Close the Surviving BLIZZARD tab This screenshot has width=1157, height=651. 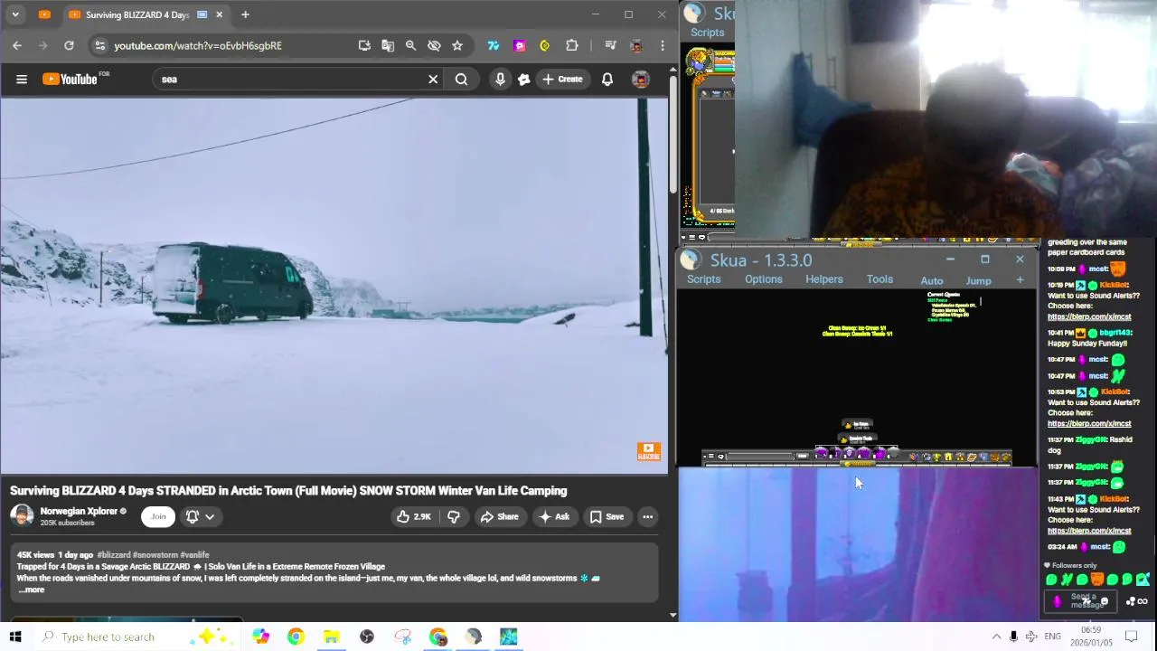[219, 14]
